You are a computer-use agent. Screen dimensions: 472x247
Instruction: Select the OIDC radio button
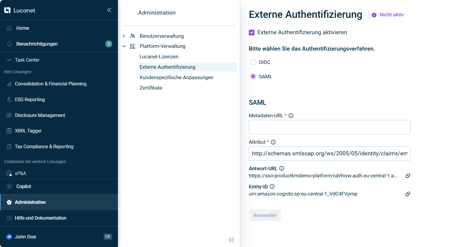[x=253, y=62]
